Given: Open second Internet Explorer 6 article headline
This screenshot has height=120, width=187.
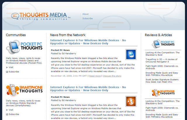Looking at the screenshot, I should pyautogui.click(x=88, y=89).
